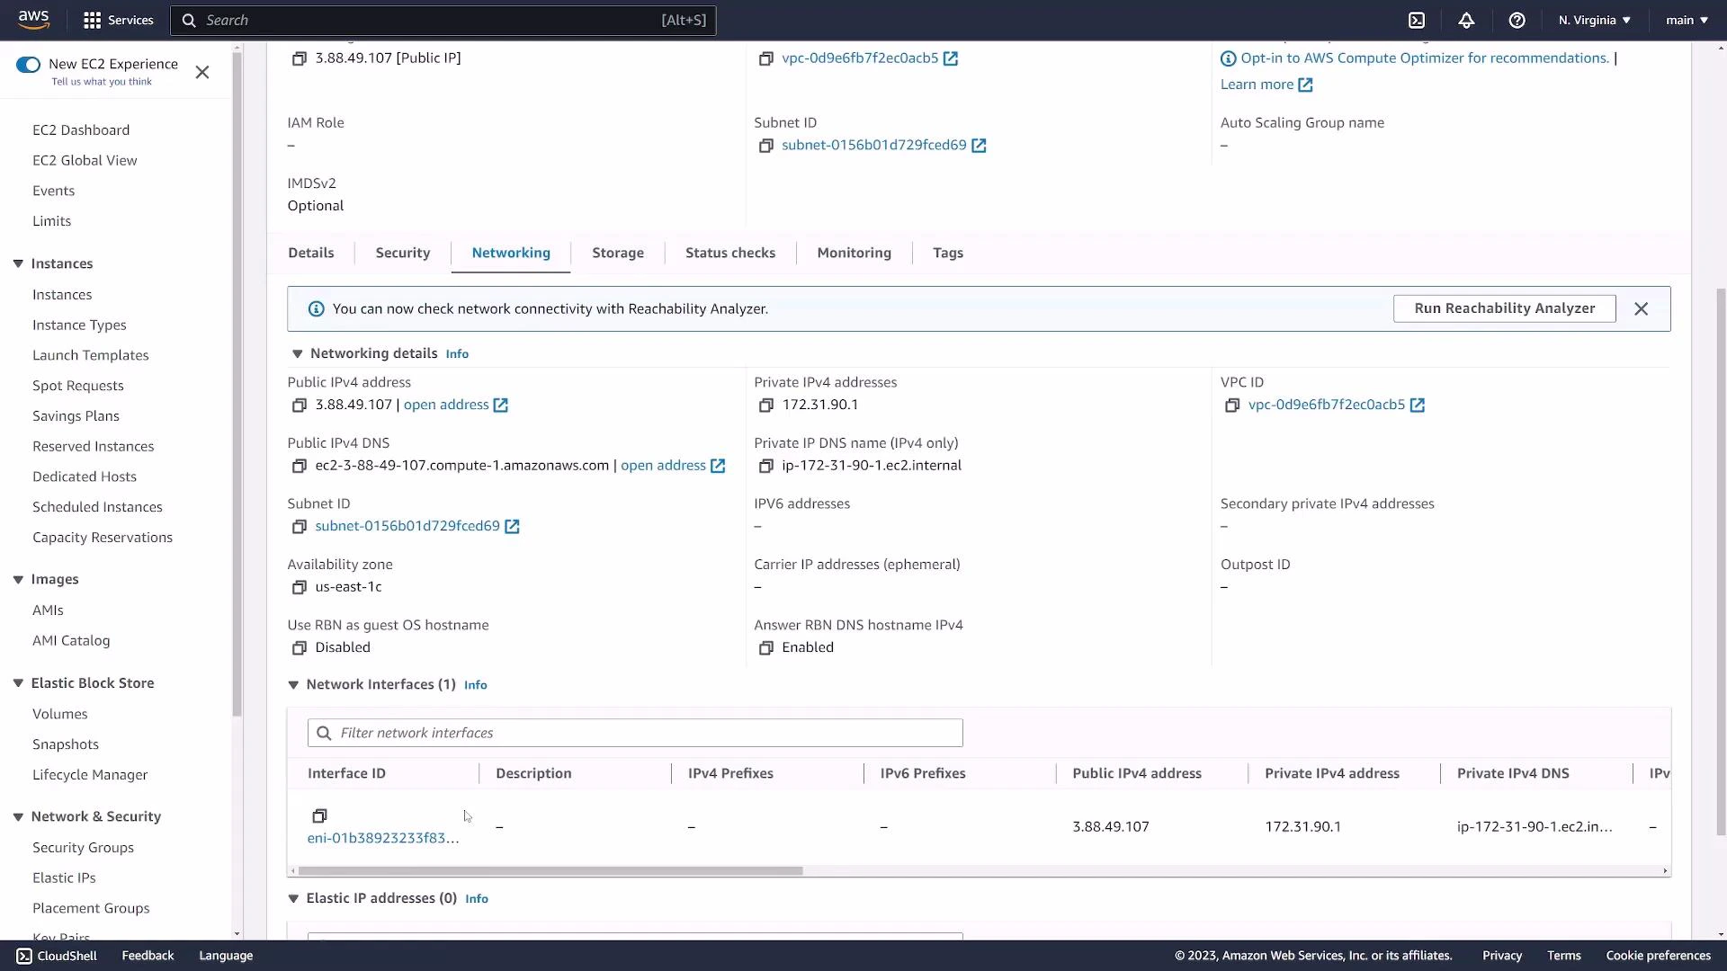Click Run Reachability Analyzer
Image resolution: width=1727 pixels, height=971 pixels.
[x=1503, y=308]
